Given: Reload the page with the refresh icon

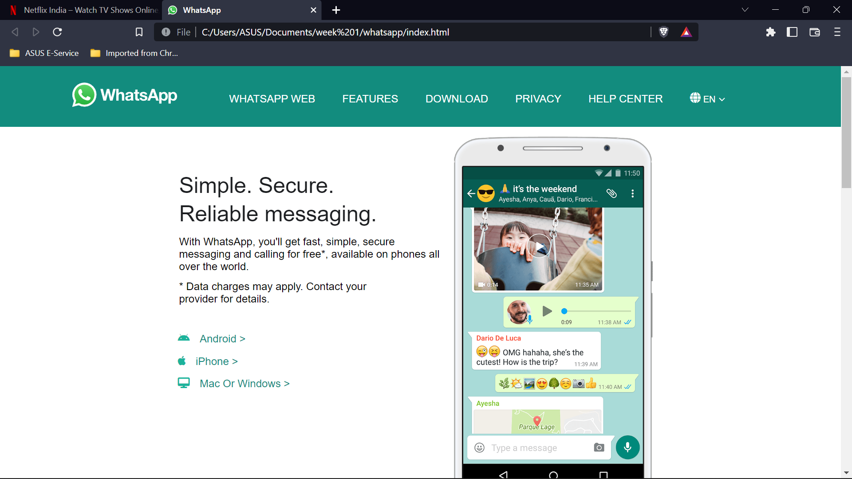Looking at the screenshot, I should click(57, 32).
